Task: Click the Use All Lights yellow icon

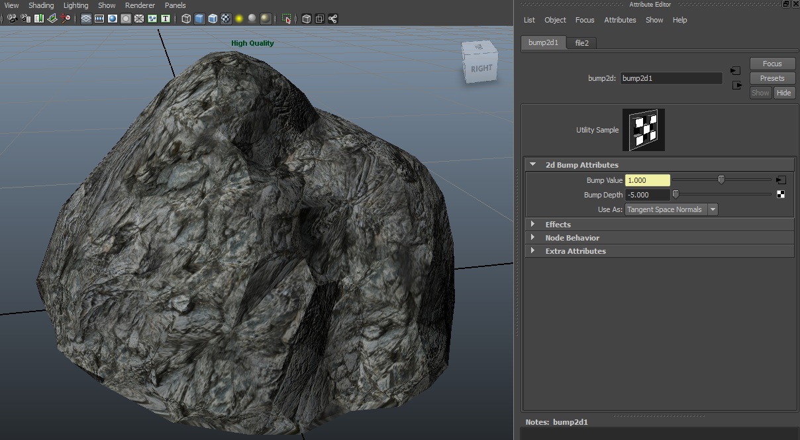Action: tap(239, 19)
